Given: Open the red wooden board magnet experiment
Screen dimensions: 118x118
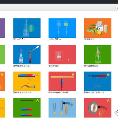Looking at the screenshot, I should point(62,81).
